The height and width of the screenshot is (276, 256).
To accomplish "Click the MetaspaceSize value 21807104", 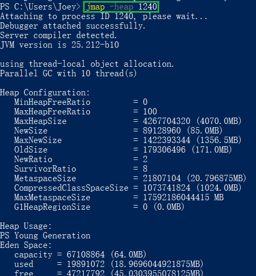I will (x=162, y=179).
